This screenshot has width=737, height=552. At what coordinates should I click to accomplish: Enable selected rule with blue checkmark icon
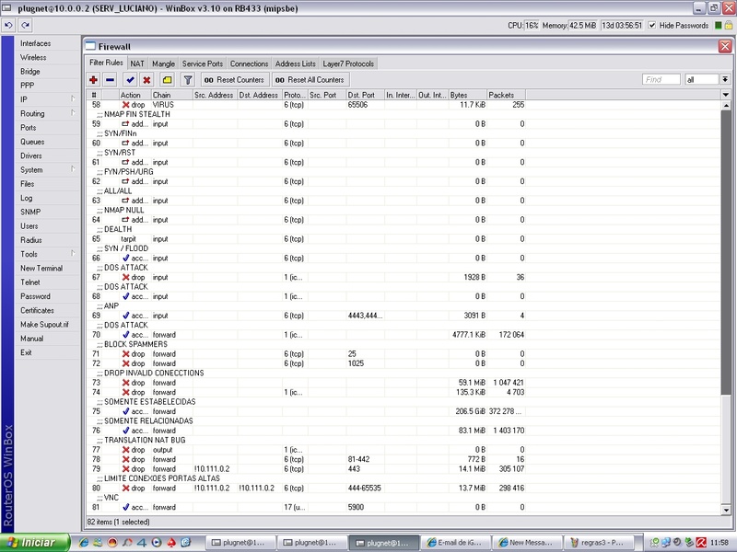tap(130, 80)
